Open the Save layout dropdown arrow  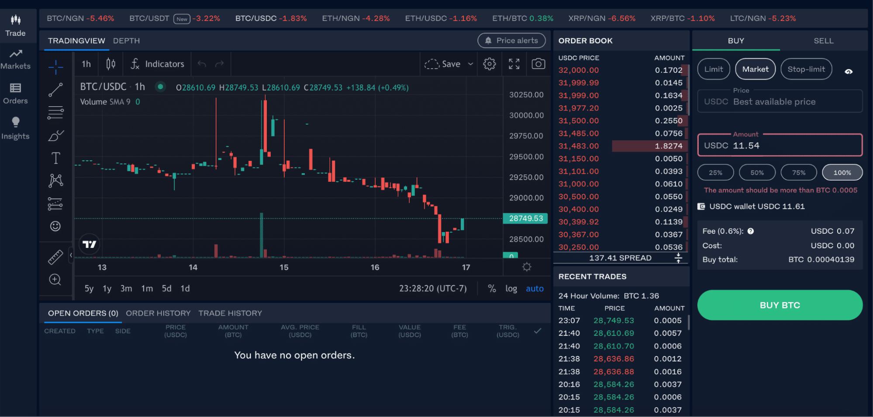click(x=470, y=64)
